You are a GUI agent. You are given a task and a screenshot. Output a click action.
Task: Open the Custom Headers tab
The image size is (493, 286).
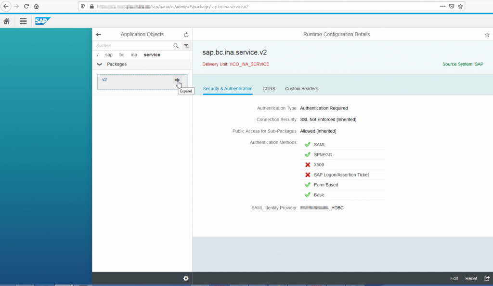[301, 89]
